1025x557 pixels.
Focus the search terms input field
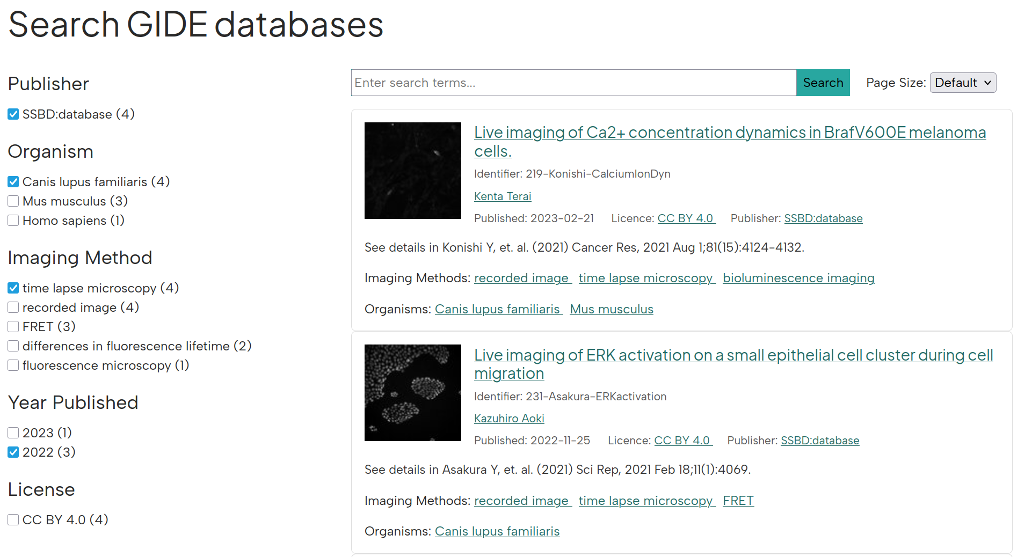tap(573, 83)
